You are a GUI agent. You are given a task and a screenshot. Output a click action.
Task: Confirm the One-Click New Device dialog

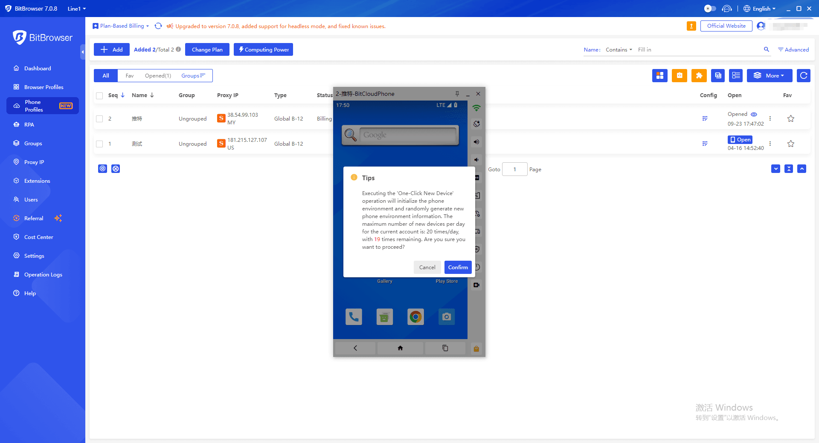tap(458, 267)
